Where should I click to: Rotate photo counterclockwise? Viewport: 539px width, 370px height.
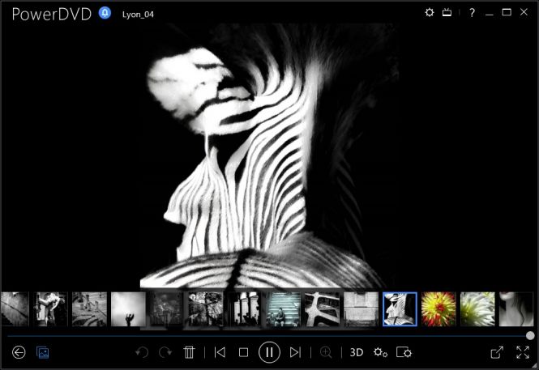[x=142, y=352]
